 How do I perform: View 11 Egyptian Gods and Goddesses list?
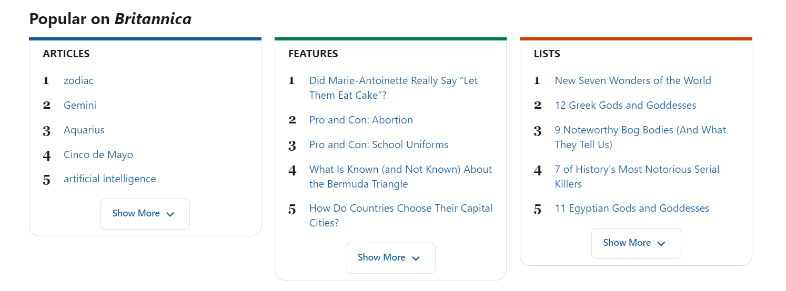click(631, 209)
